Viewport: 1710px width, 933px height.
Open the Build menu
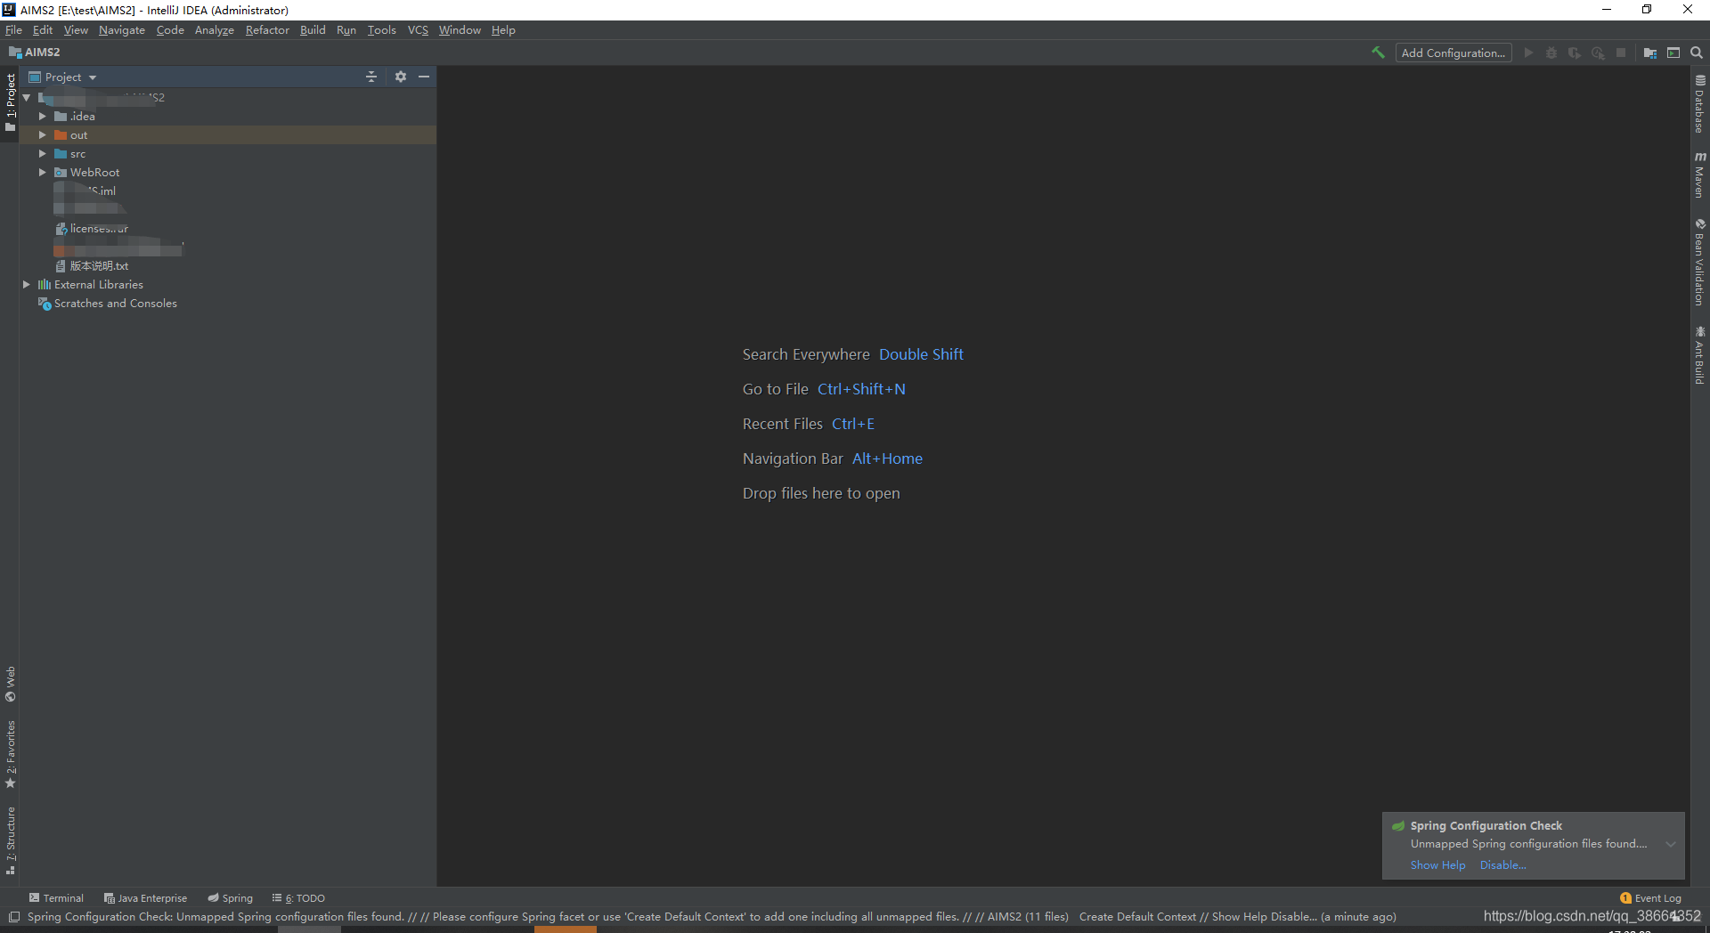[x=313, y=29]
